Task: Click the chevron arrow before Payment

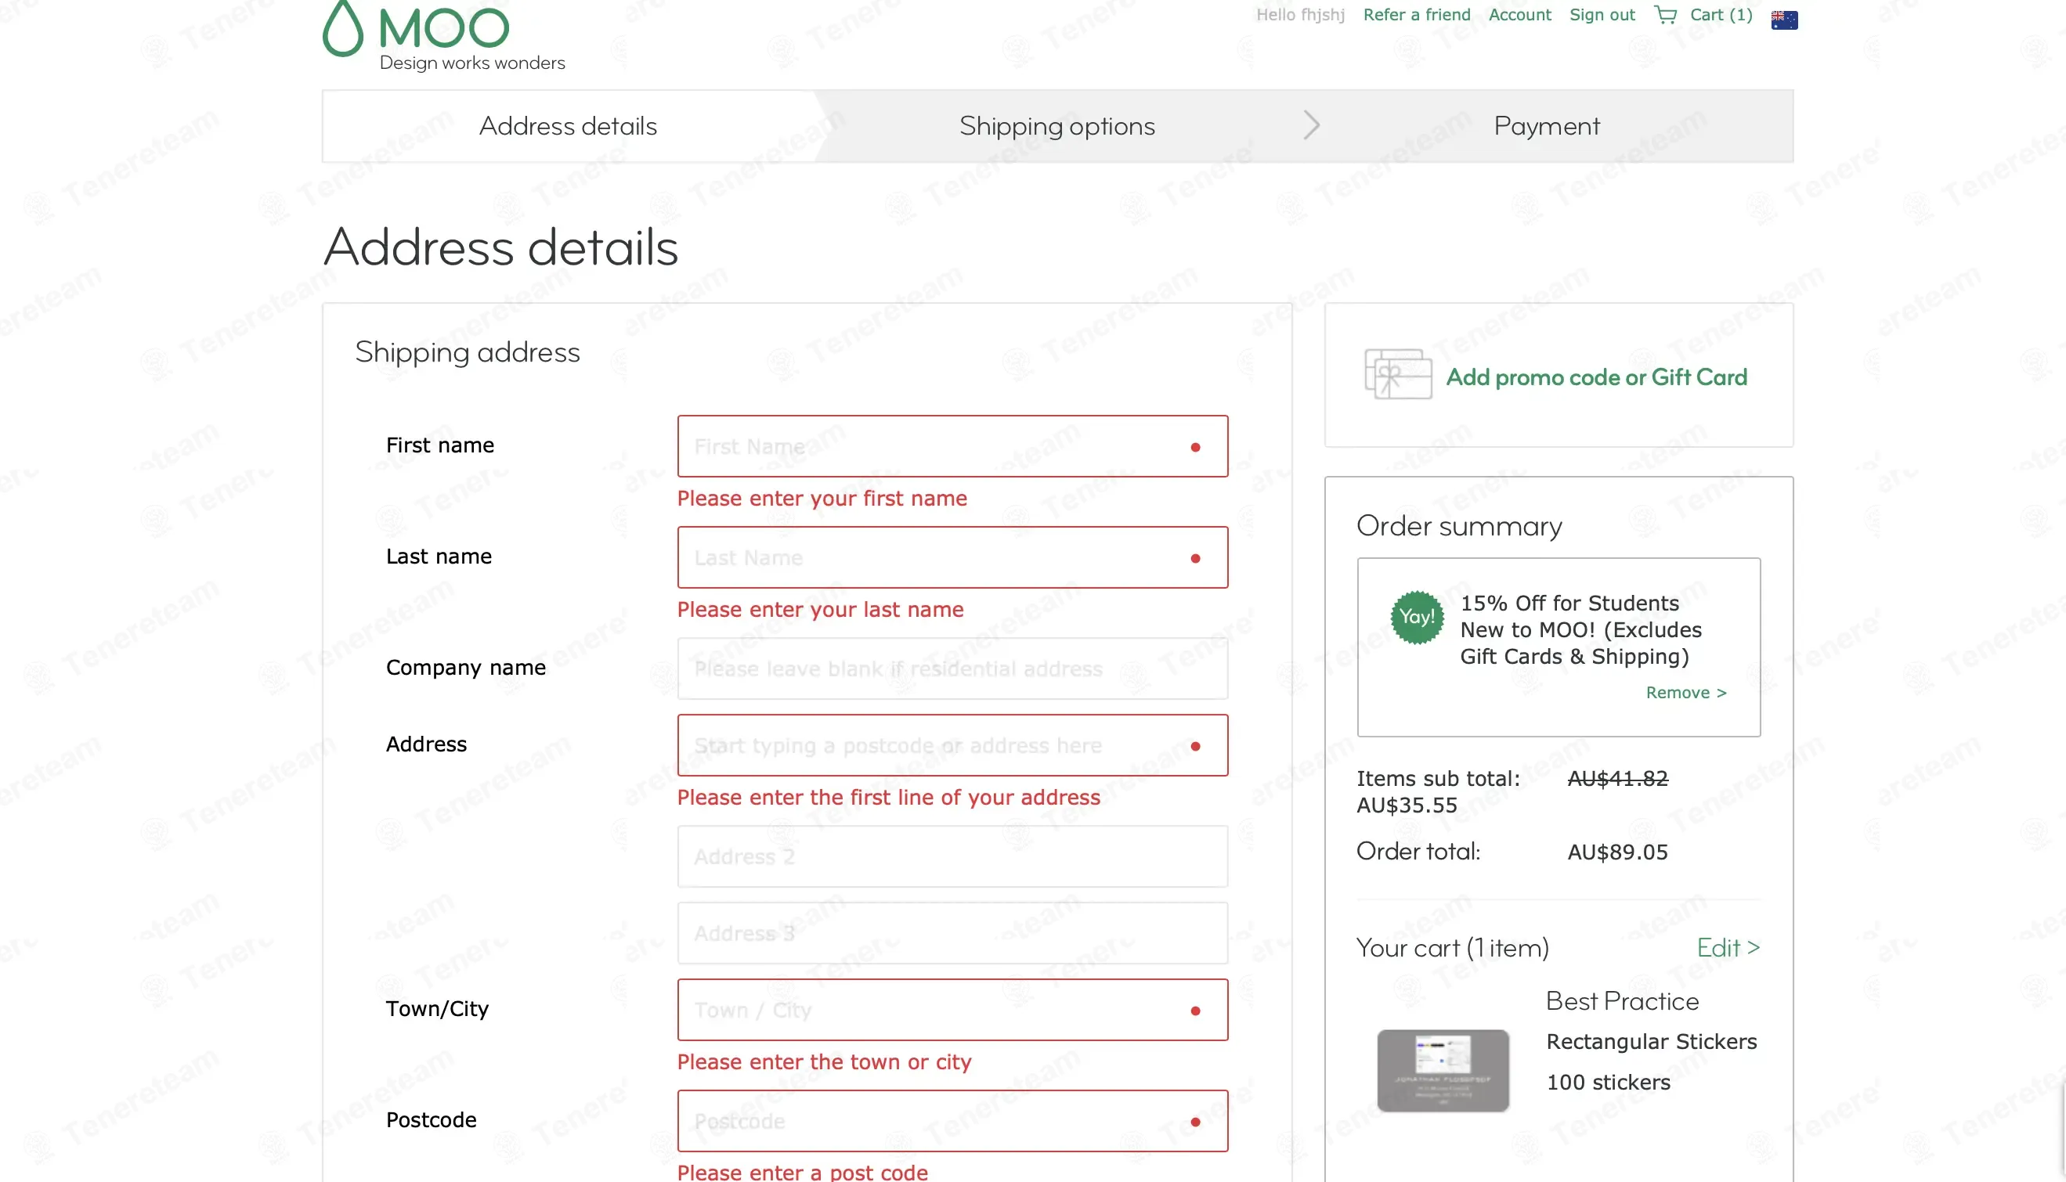Action: point(1311,125)
